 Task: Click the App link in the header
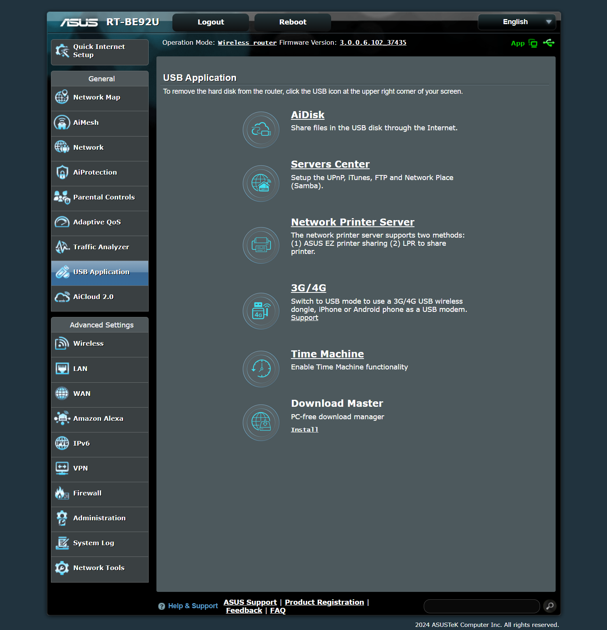(x=518, y=44)
